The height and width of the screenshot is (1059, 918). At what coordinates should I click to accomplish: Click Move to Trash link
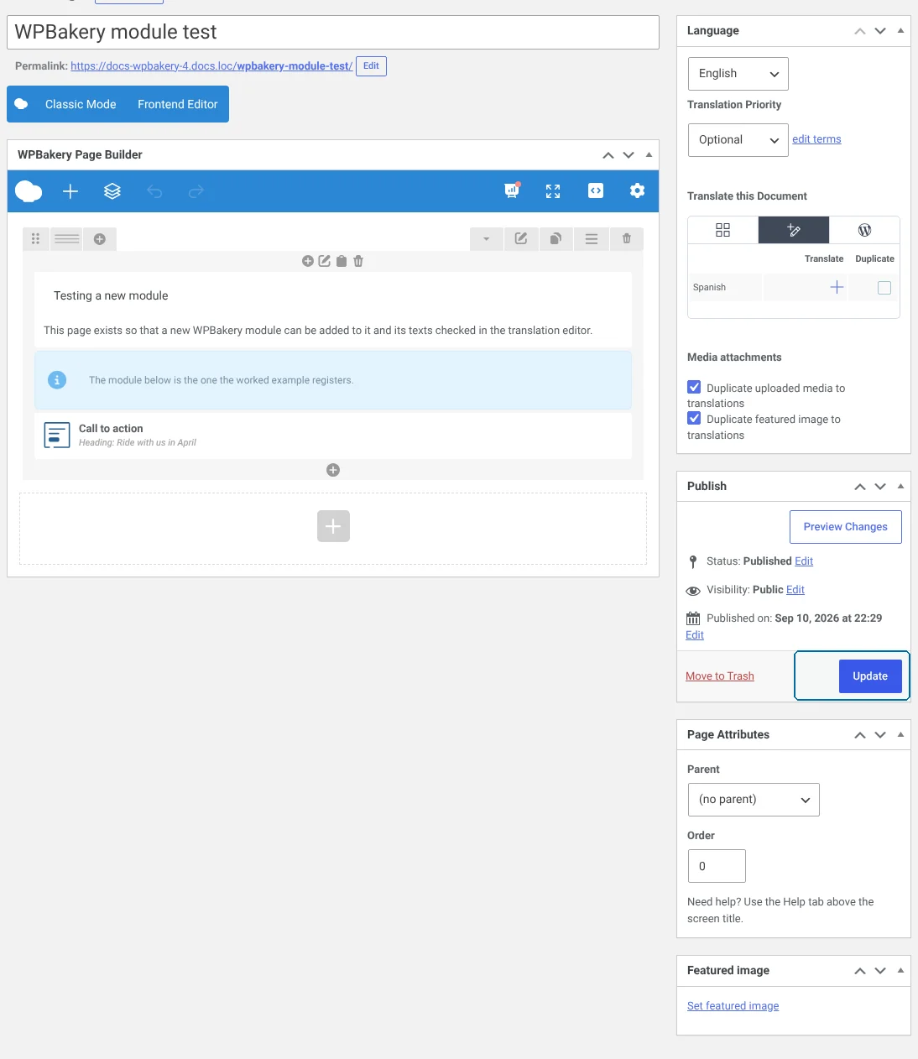(720, 676)
